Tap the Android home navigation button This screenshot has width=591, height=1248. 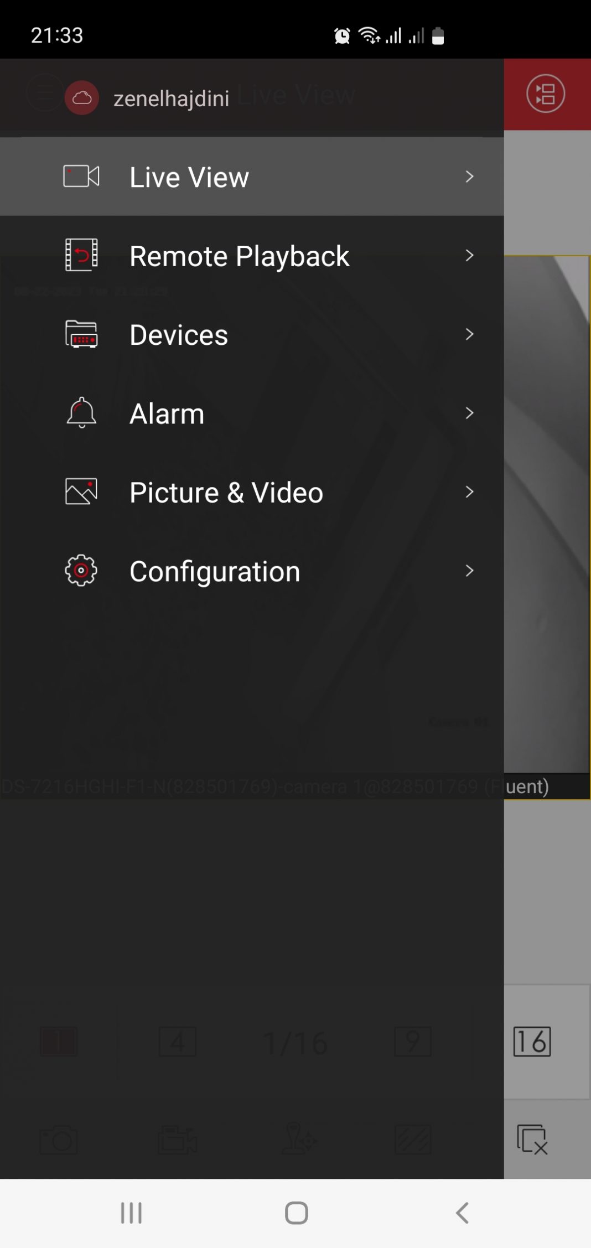click(296, 1213)
